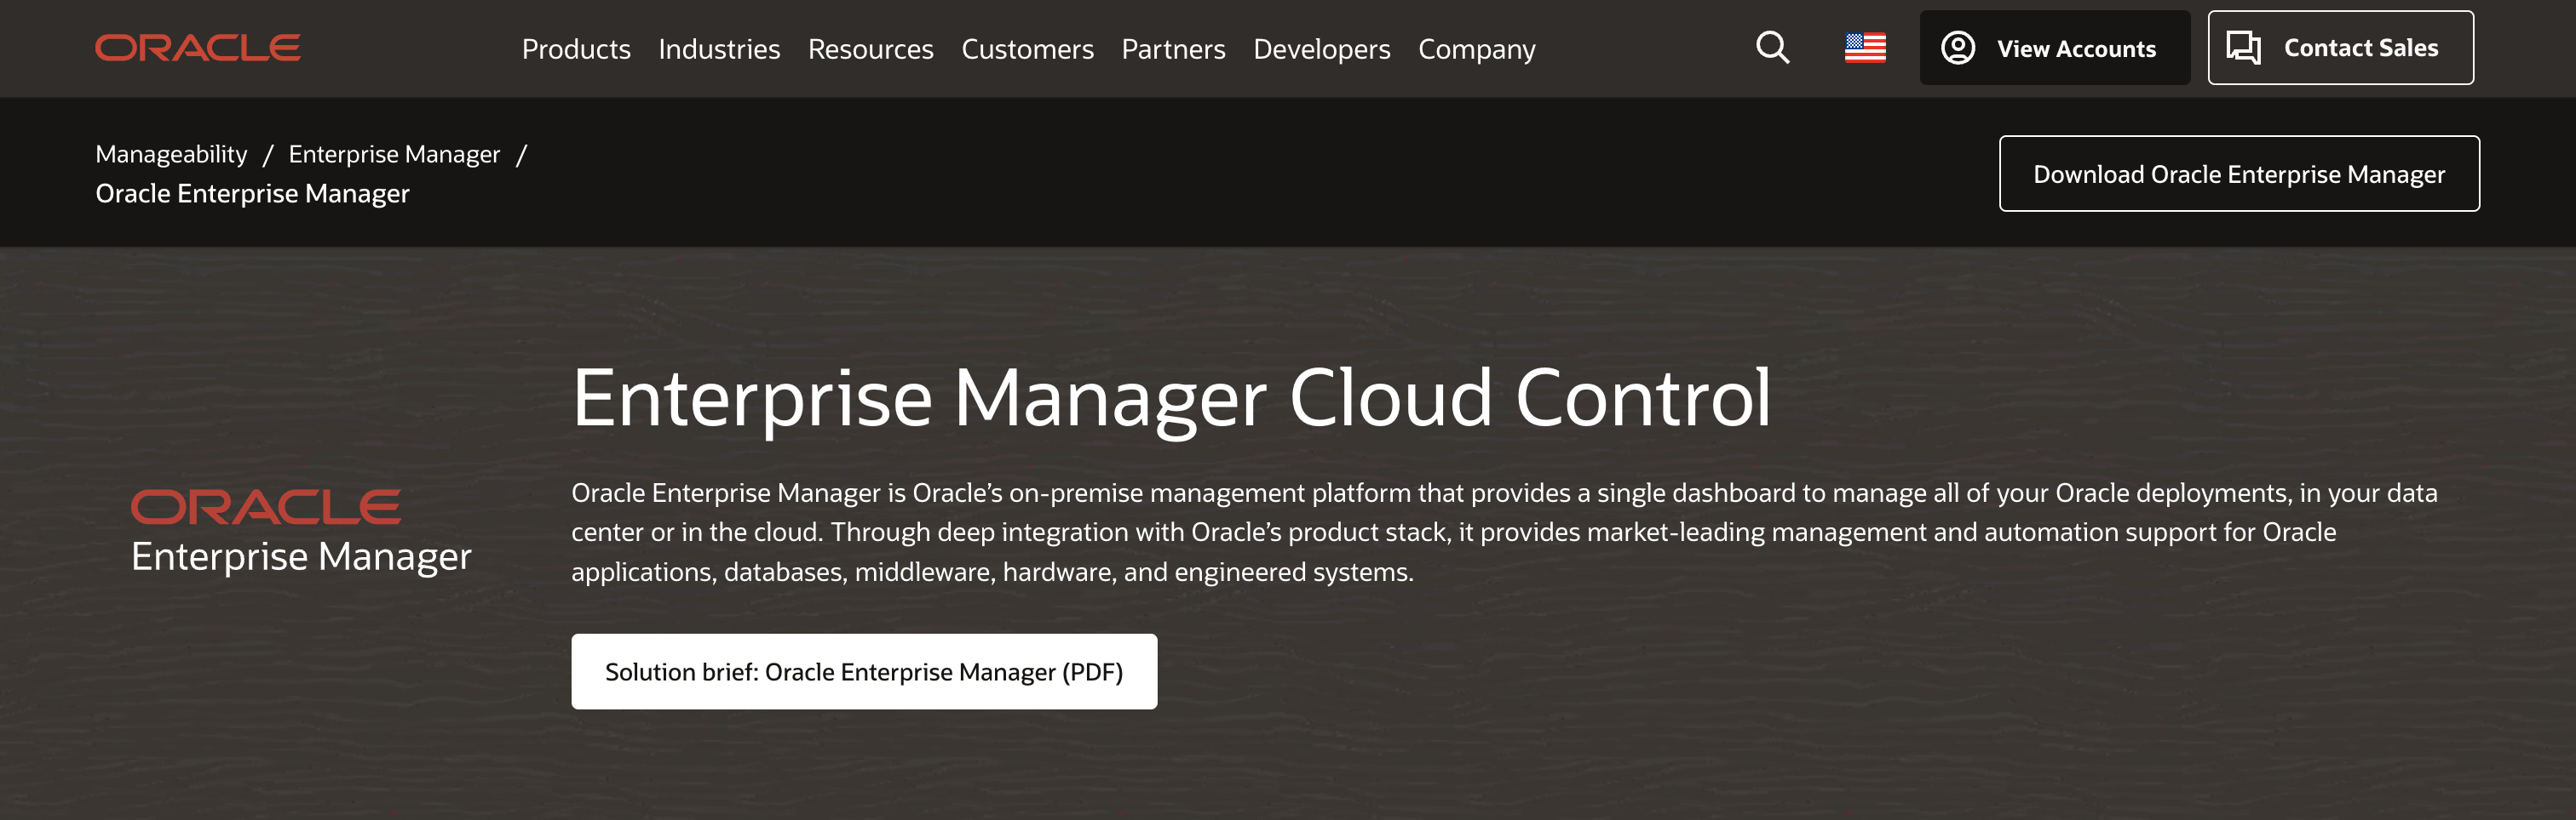
Task: Open the Products menu
Action: pos(576,49)
